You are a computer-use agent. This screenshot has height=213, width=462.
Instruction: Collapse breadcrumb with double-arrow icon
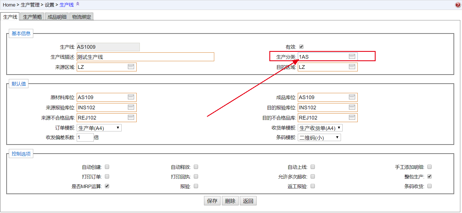[x=78, y=4]
